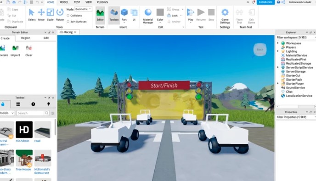Click the Toolbox search magnifier
This screenshot has width=316, height=181.
tap(46, 113)
